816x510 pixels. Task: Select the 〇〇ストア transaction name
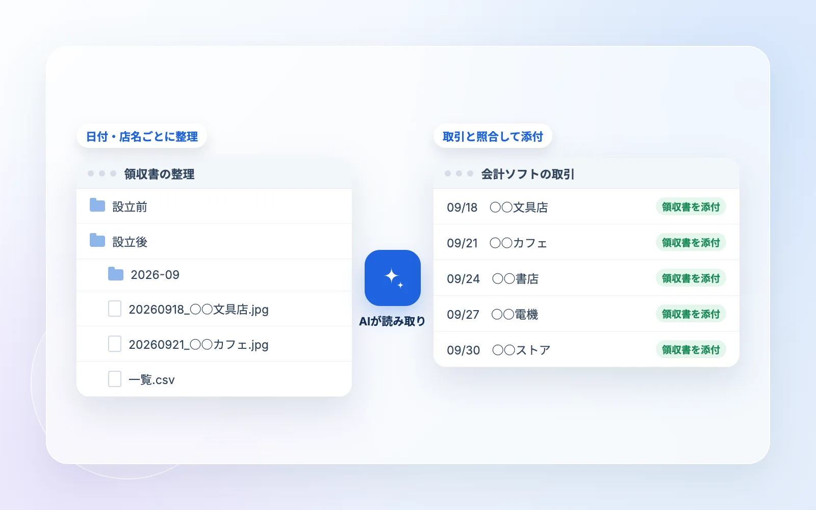point(521,350)
